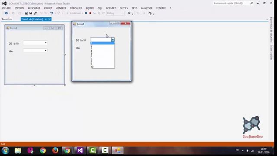The height and width of the screenshot is (156, 277).
Task: Open the AFFICHAGE menu
Action: (34, 8)
